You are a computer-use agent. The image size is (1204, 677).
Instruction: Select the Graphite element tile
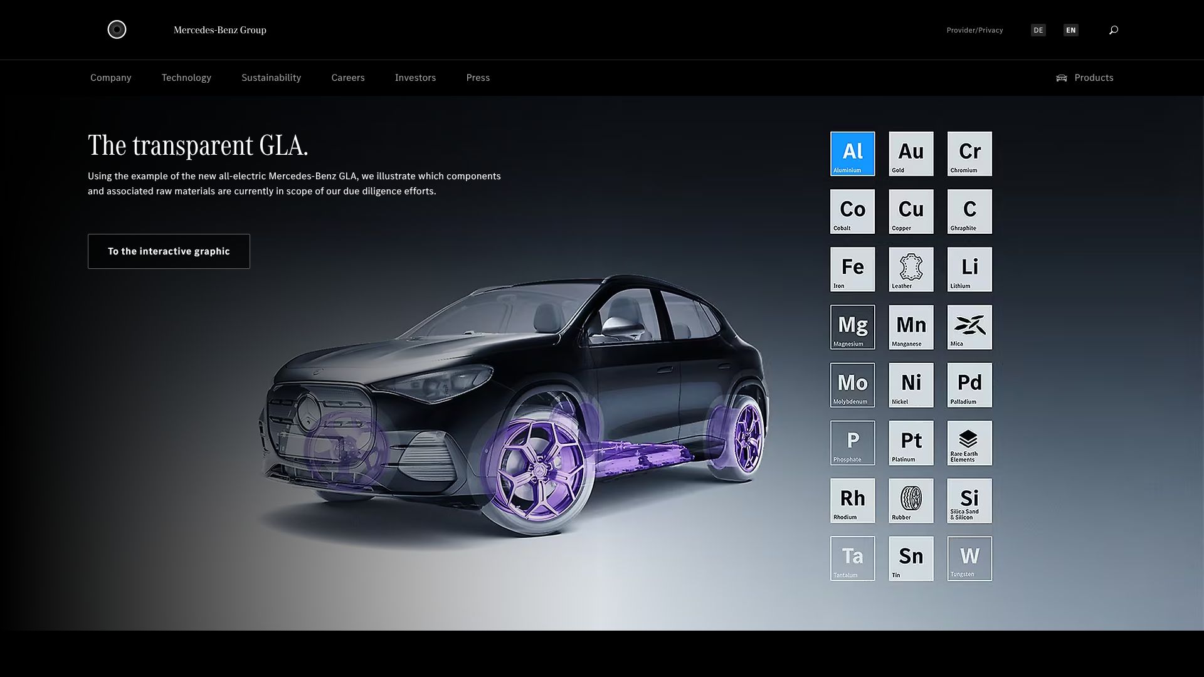(x=969, y=212)
